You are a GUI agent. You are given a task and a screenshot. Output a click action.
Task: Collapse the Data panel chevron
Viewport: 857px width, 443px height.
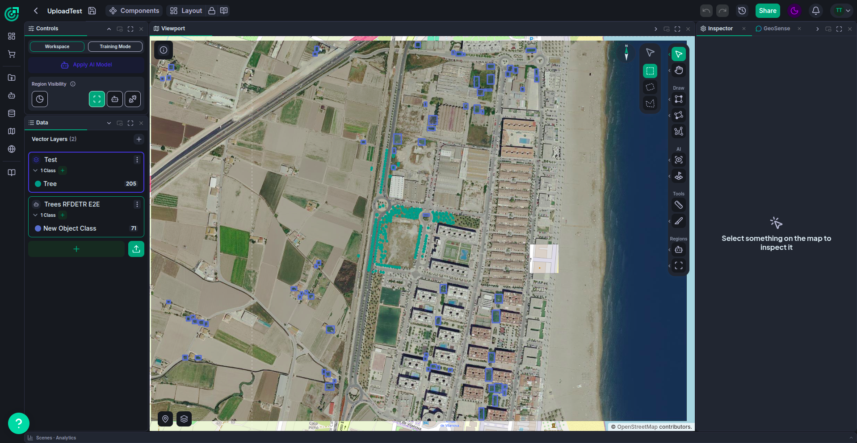pos(109,123)
